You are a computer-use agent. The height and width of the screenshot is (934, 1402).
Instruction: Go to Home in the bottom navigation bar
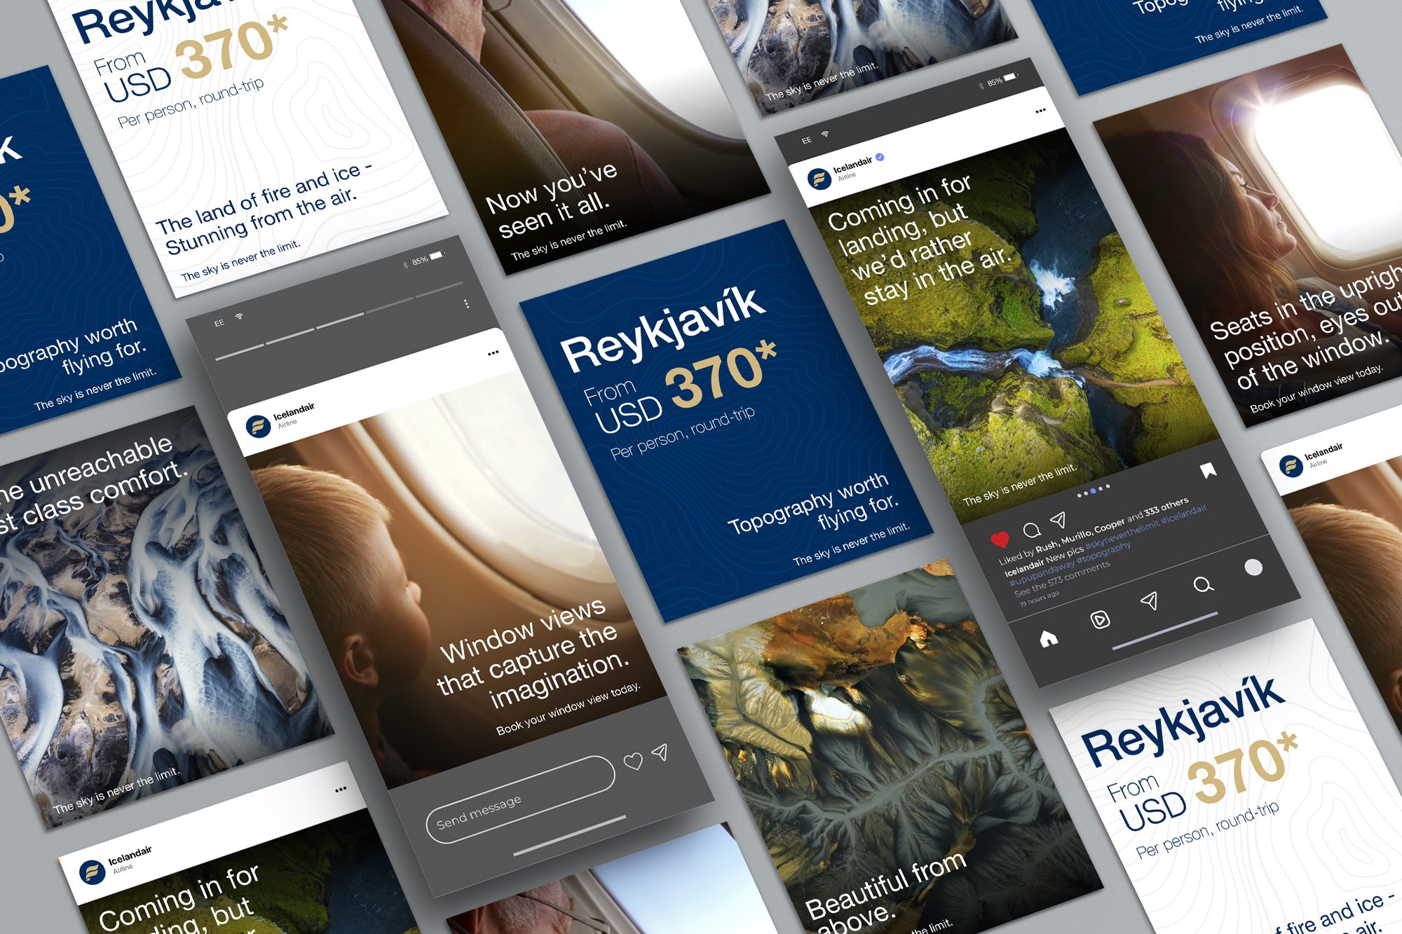[1048, 638]
